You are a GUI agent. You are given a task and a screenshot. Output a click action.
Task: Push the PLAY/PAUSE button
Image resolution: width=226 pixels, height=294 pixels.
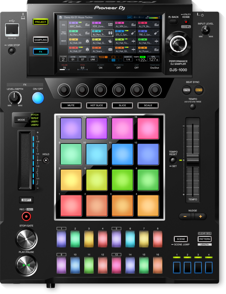[x=26, y=265]
